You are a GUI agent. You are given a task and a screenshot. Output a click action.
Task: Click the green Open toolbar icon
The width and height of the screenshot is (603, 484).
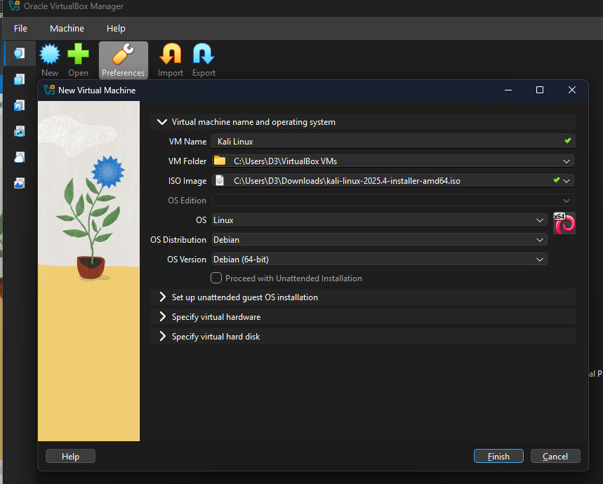pos(78,60)
